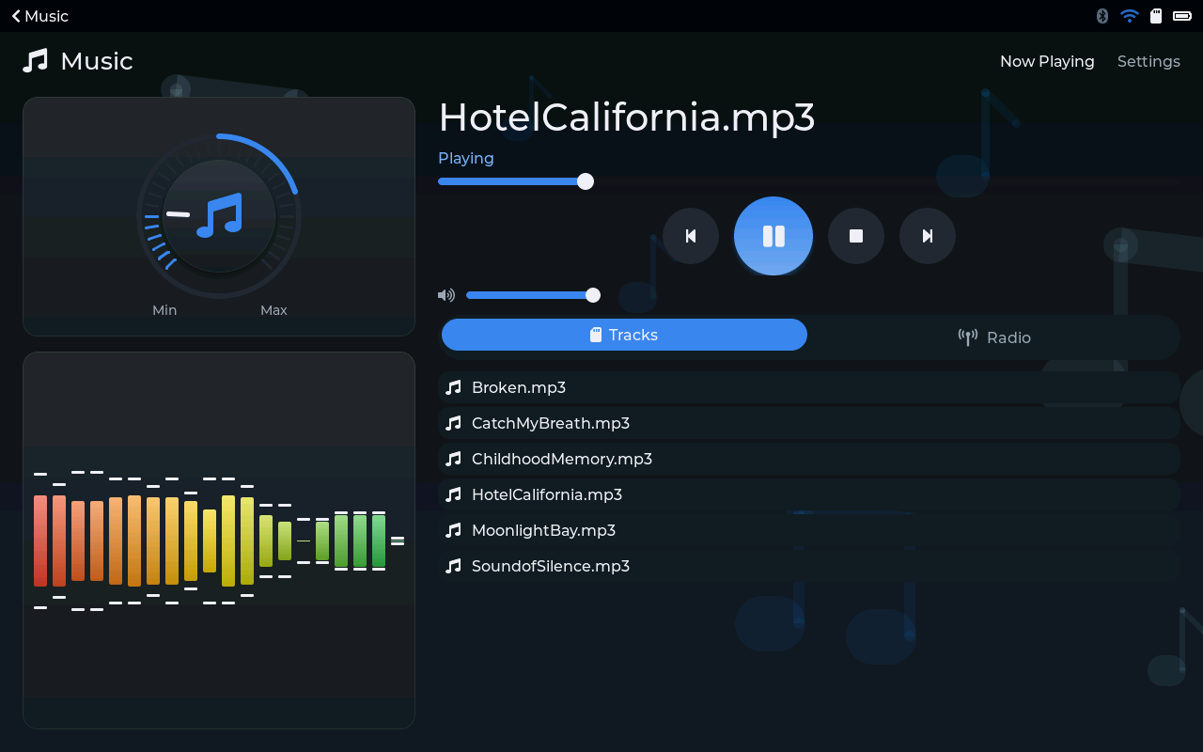Mute audio using the speaker icon

point(446,295)
